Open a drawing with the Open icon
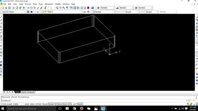Viewport: 198px width, 111px height. click(6, 8)
